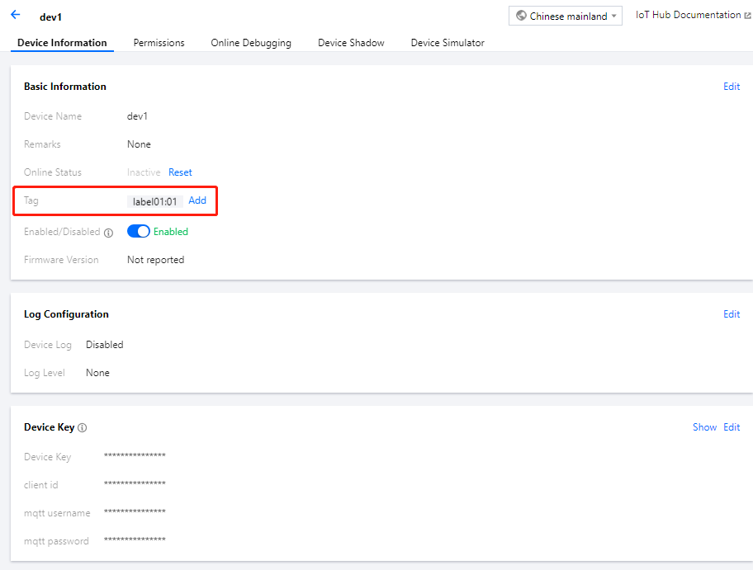
Task: Open the Online Debugging tab
Action: [251, 43]
